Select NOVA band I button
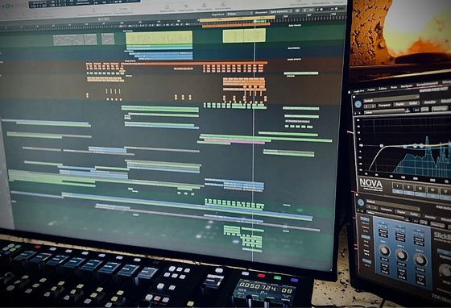Screen dimensions: 451x308 point(397,186)
